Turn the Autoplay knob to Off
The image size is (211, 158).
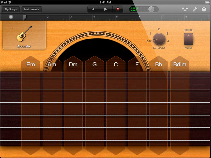pyautogui.click(x=149, y=41)
